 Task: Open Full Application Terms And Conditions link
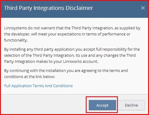(39, 86)
